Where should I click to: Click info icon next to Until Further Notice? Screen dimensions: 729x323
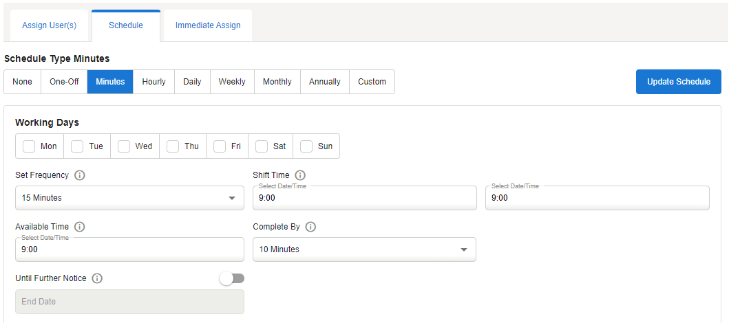click(x=97, y=278)
